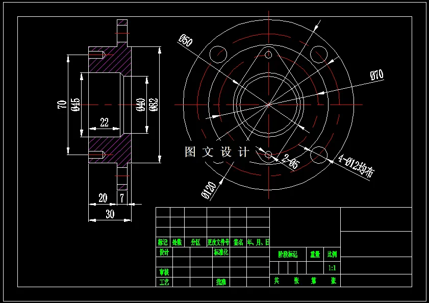
Task: Click the 比例 label in title block
Action: coord(332,255)
